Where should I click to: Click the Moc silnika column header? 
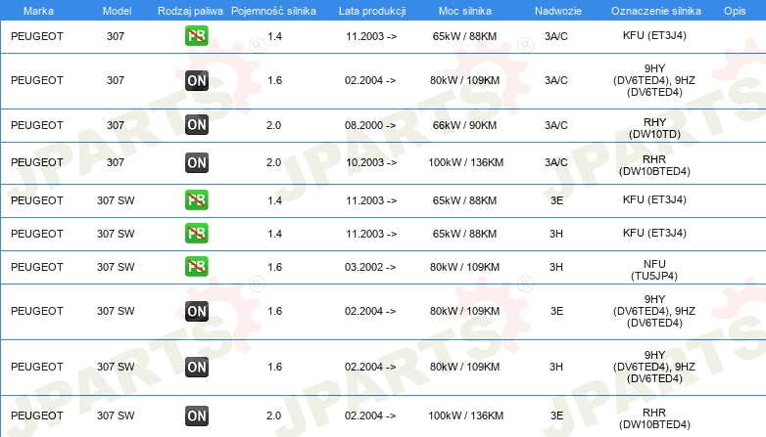tap(464, 11)
